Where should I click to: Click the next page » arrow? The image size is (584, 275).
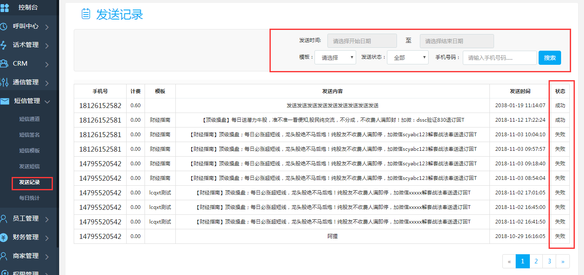click(x=563, y=261)
